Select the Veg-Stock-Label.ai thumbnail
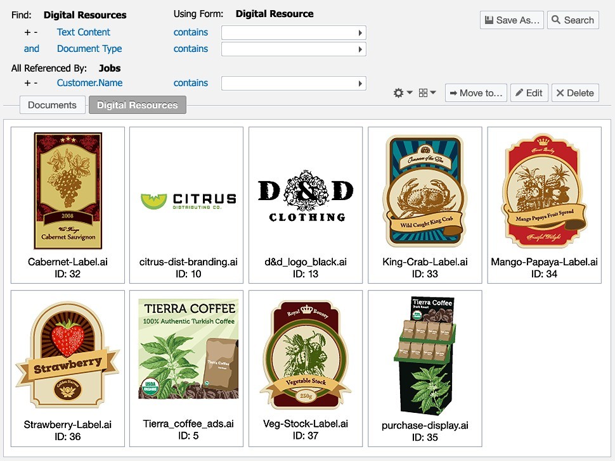 (306, 355)
